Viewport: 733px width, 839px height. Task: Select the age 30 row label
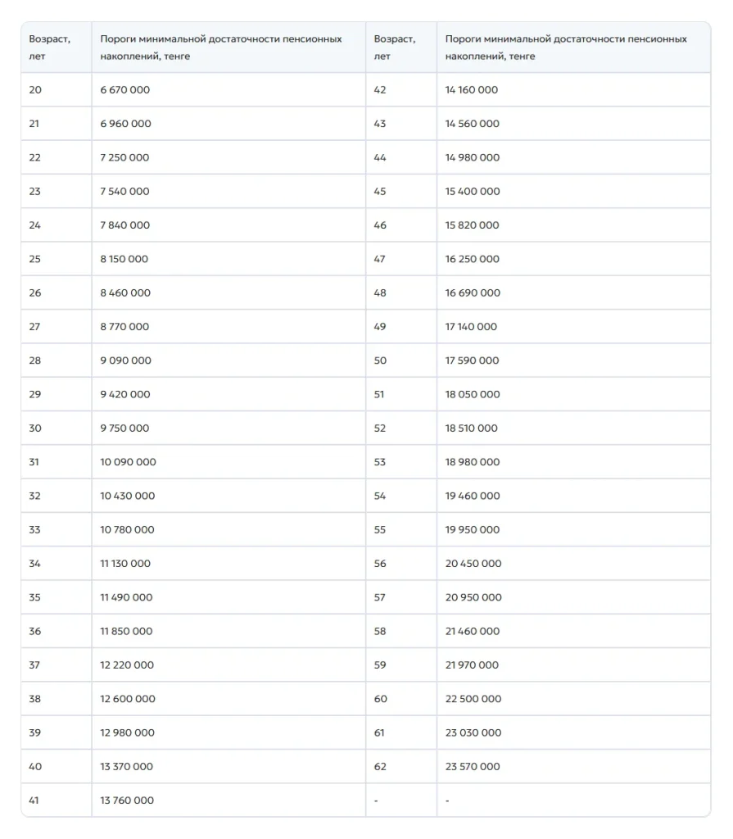point(57,428)
